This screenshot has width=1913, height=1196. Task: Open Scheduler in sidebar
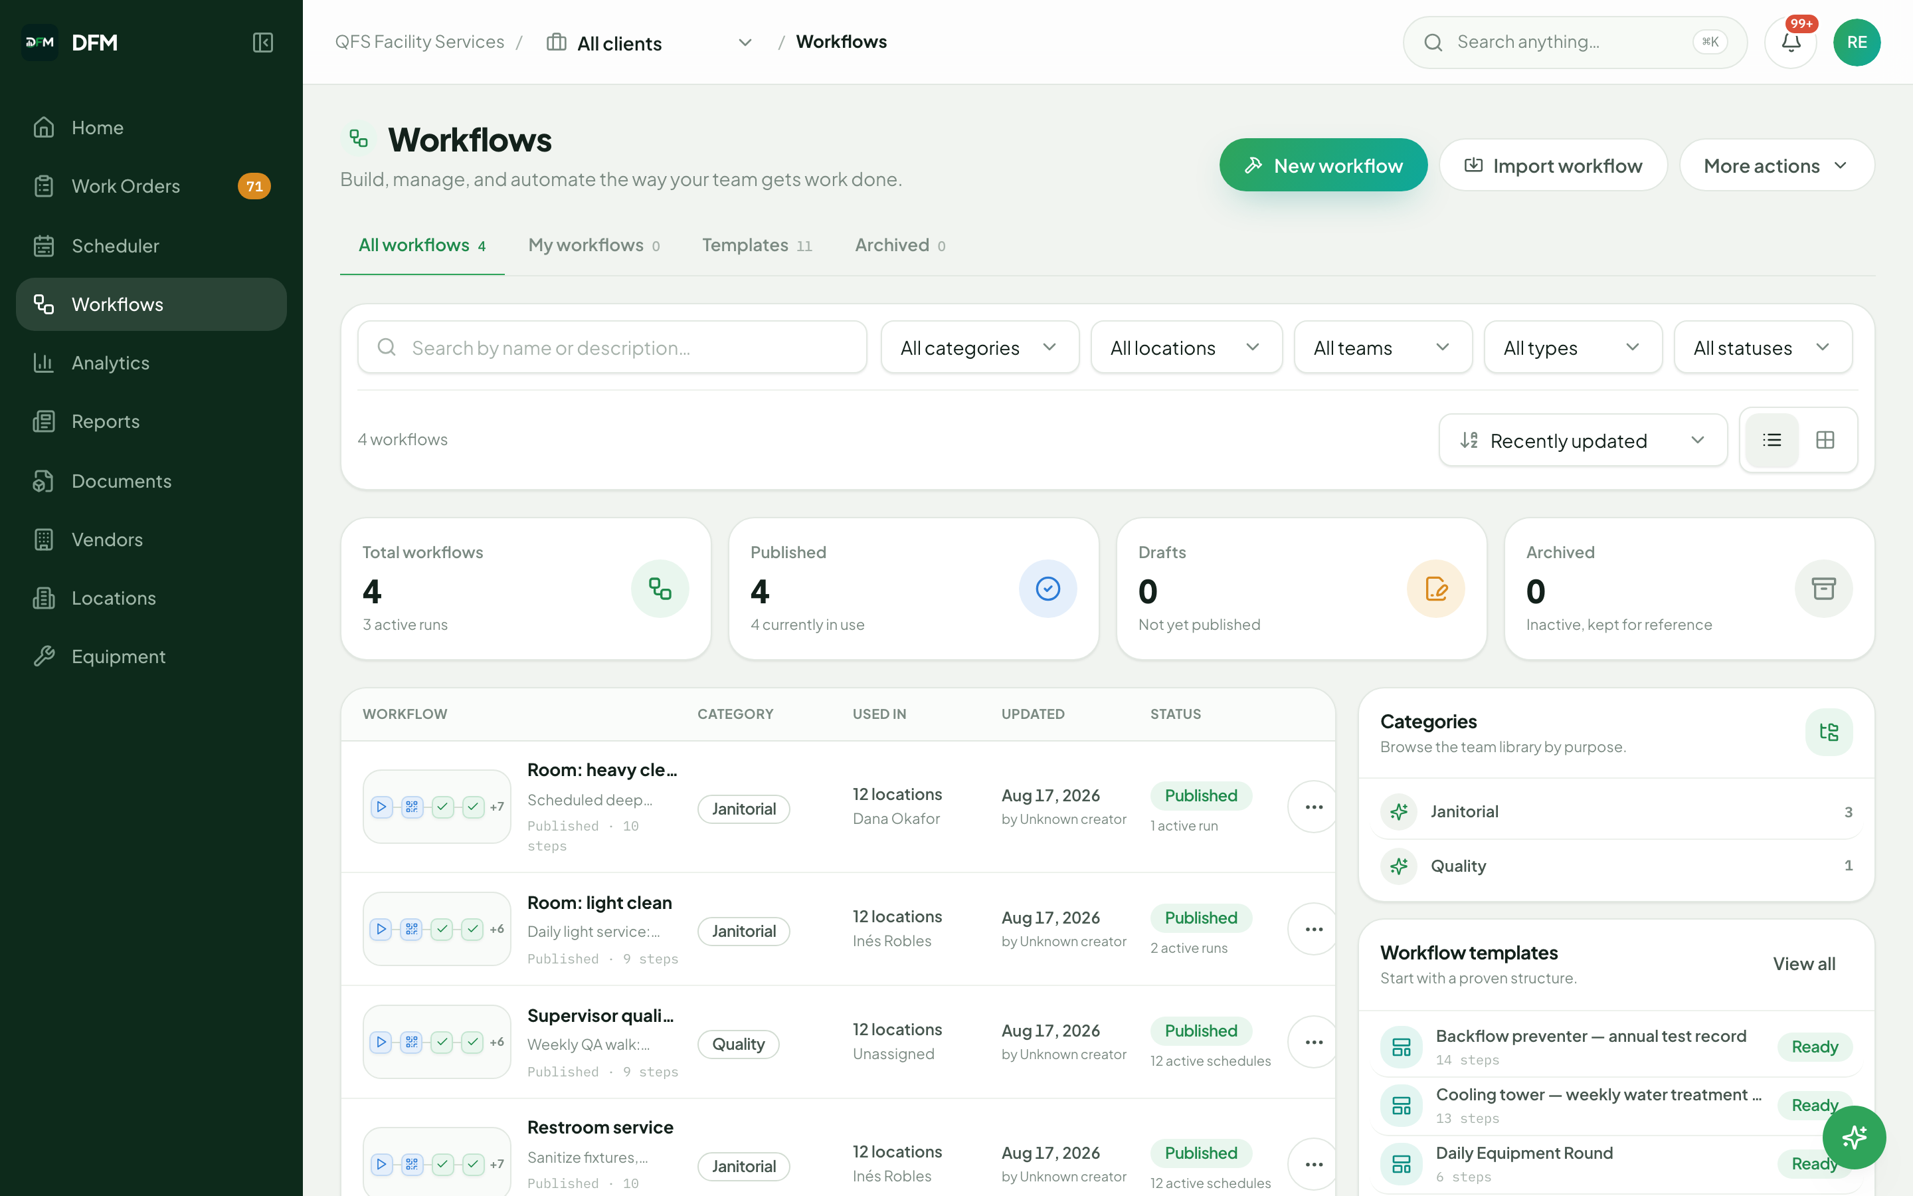151,246
